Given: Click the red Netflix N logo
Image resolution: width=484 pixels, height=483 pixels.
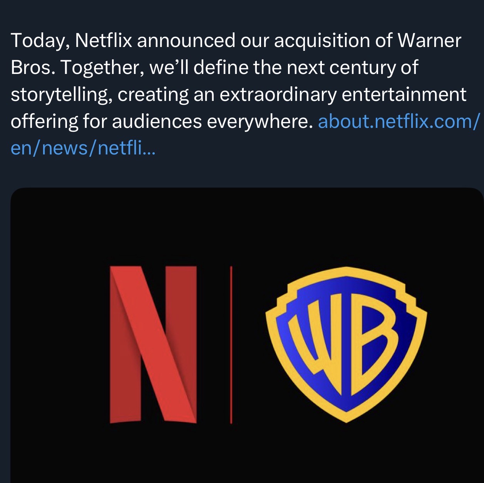Looking at the screenshot, I should pyautogui.click(x=153, y=345).
